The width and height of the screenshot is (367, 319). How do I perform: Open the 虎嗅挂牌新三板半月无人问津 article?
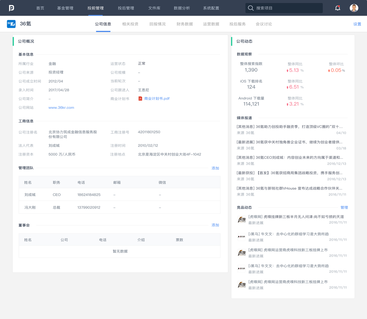[296, 217]
